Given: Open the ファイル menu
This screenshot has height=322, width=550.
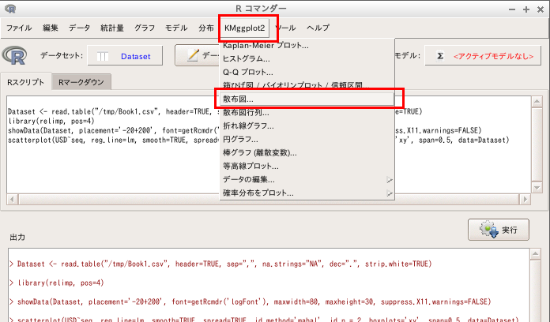Looking at the screenshot, I should point(19,28).
